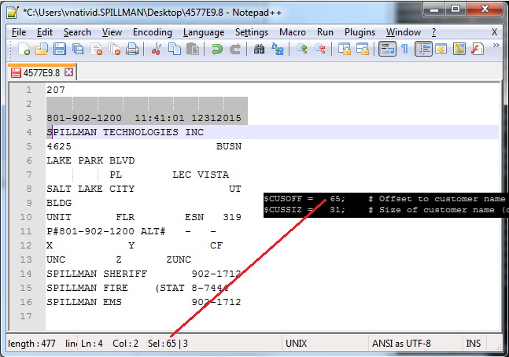This screenshot has height=357, width=509.
Task: Toggle synchronize vertical scrolling icon
Action: pyautogui.click(x=345, y=49)
